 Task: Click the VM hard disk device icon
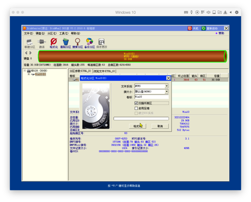pos(214,12)
